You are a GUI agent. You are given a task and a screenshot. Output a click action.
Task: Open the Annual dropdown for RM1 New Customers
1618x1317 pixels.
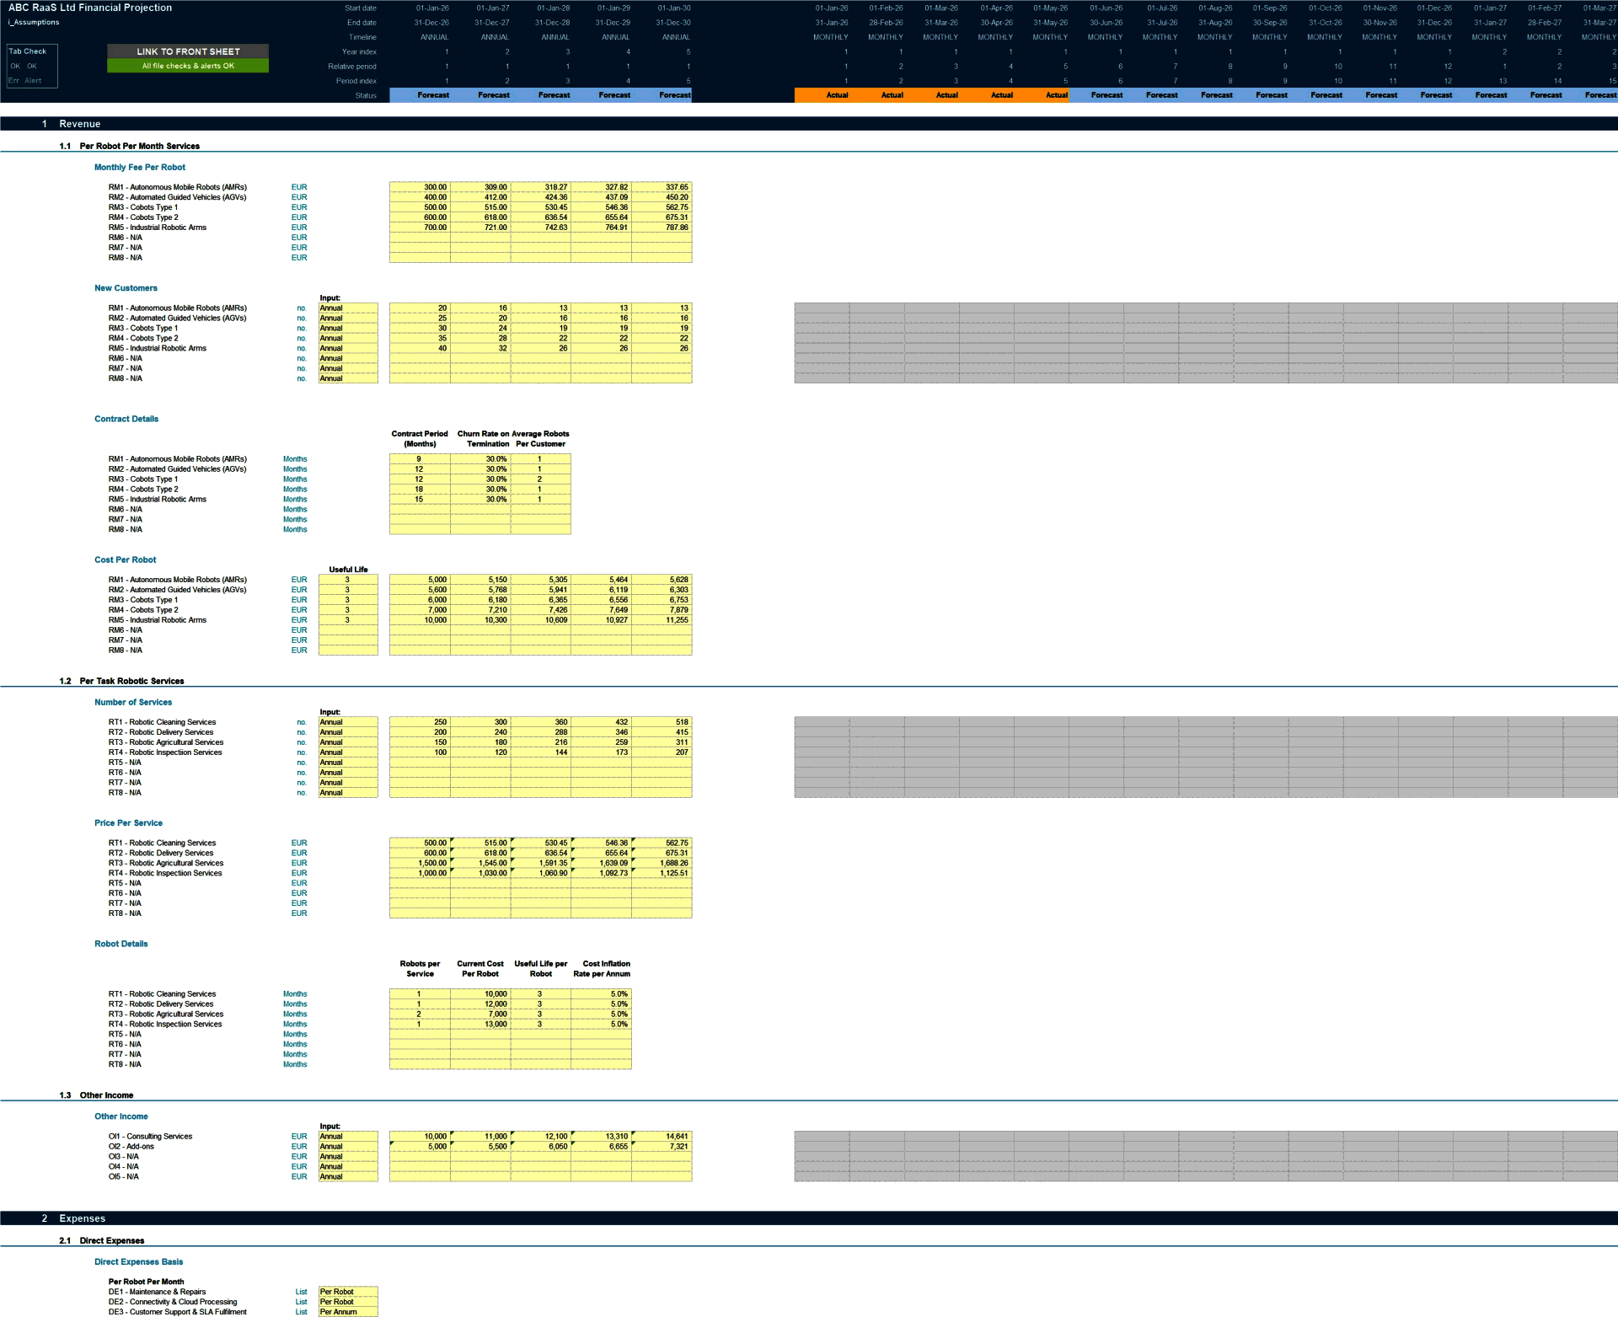(x=348, y=308)
